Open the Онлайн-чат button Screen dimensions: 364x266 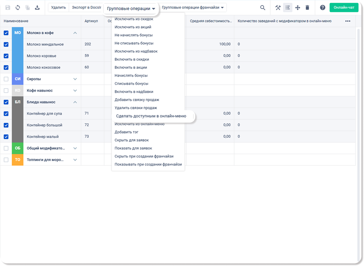[344, 8]
